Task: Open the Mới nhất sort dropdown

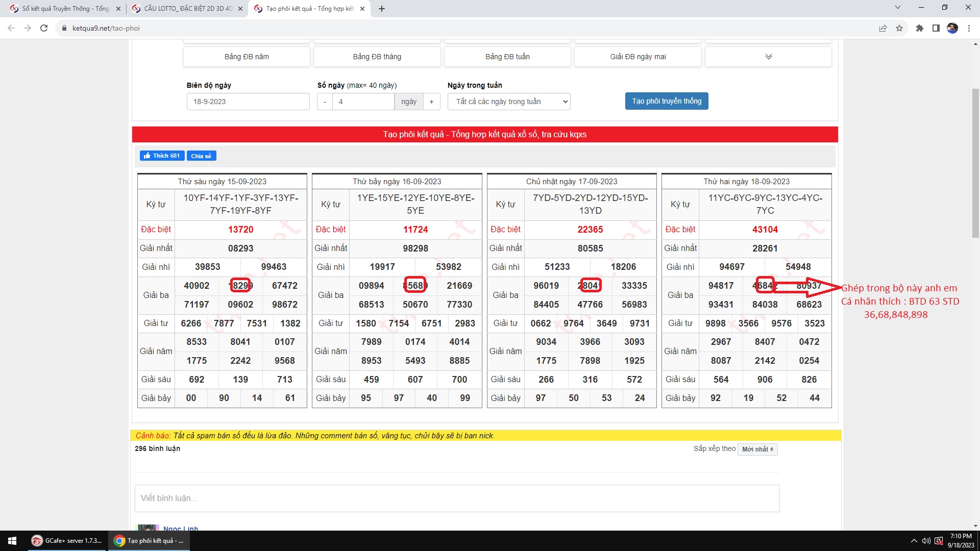Action: click(757, 449)
